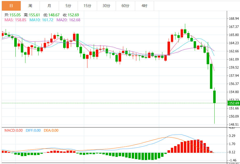Click the MACD axis value 1.70

pyautogui.click(x=232, y=144)
